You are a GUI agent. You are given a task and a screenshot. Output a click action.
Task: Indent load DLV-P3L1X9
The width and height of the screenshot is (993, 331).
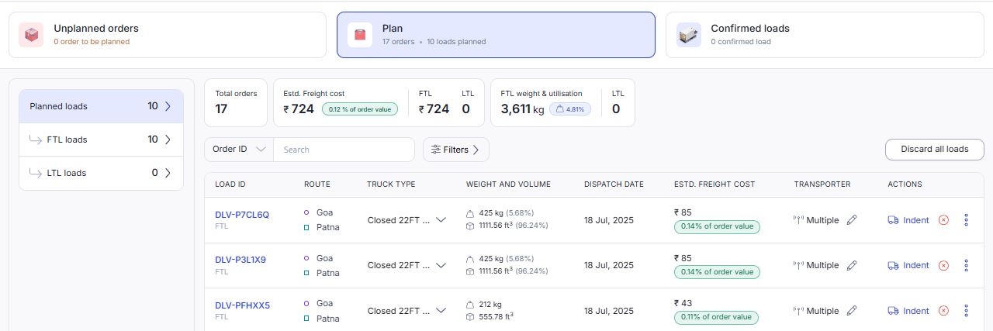click(x=908, y=265)
